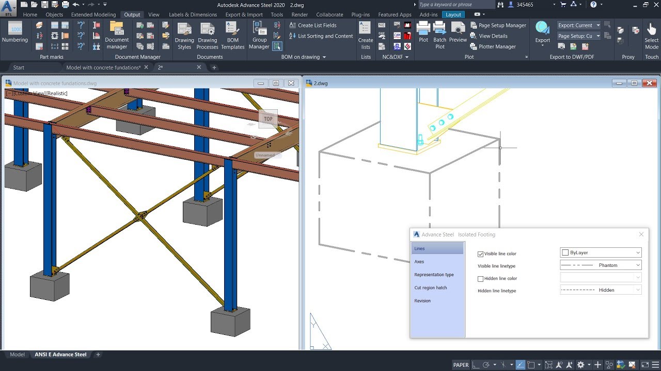
Task: Open the Document manager
Action: coord(117,36)
